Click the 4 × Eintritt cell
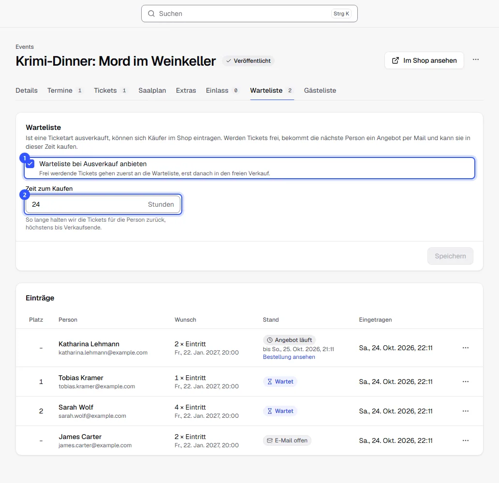Viewport: 499px width, 483px height. (190, 407)
